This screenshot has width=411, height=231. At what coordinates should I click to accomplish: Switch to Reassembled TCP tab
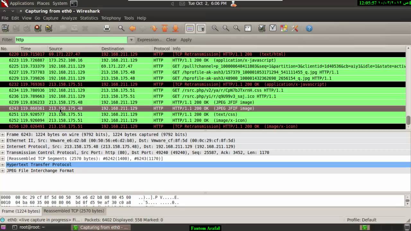(x=74, y=211)
